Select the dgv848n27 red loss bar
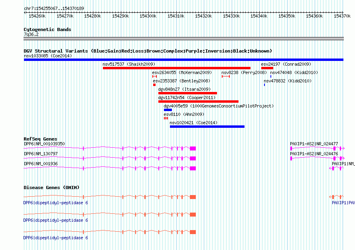 tap(188, 93)
